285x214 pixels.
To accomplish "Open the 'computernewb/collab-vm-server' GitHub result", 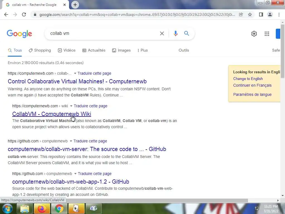I will pos(87,149).
